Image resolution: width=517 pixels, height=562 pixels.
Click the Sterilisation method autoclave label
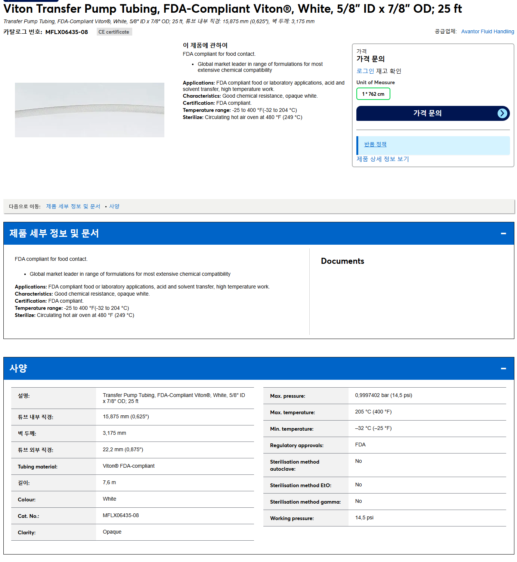tap(295, 465)
